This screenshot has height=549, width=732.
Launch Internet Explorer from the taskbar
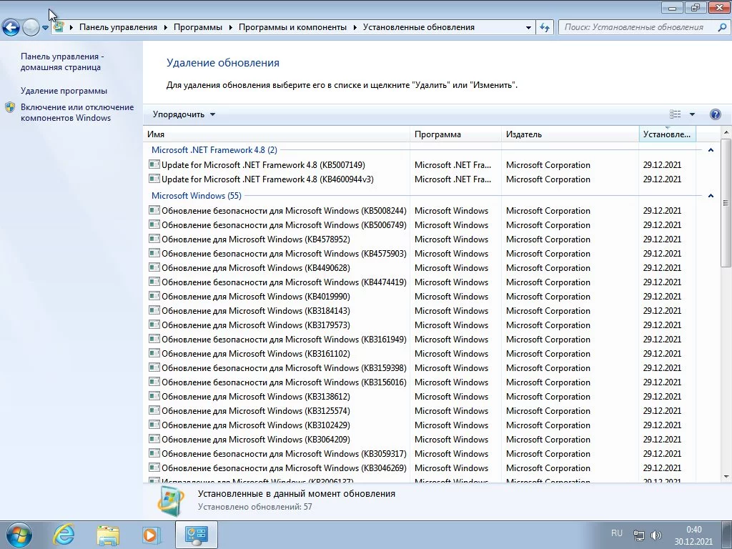point(64,534)
